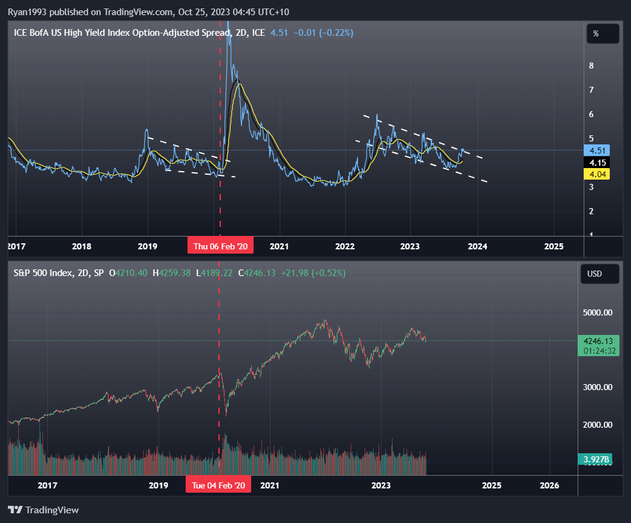Select the yellow 4.04 value label

[597, 174]
